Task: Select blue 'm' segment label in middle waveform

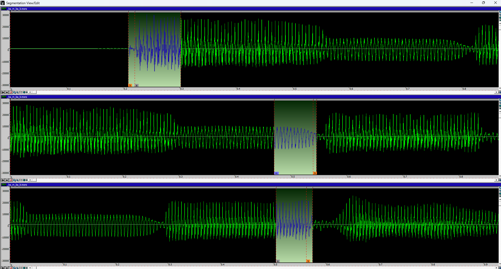Action: (276, 173)
